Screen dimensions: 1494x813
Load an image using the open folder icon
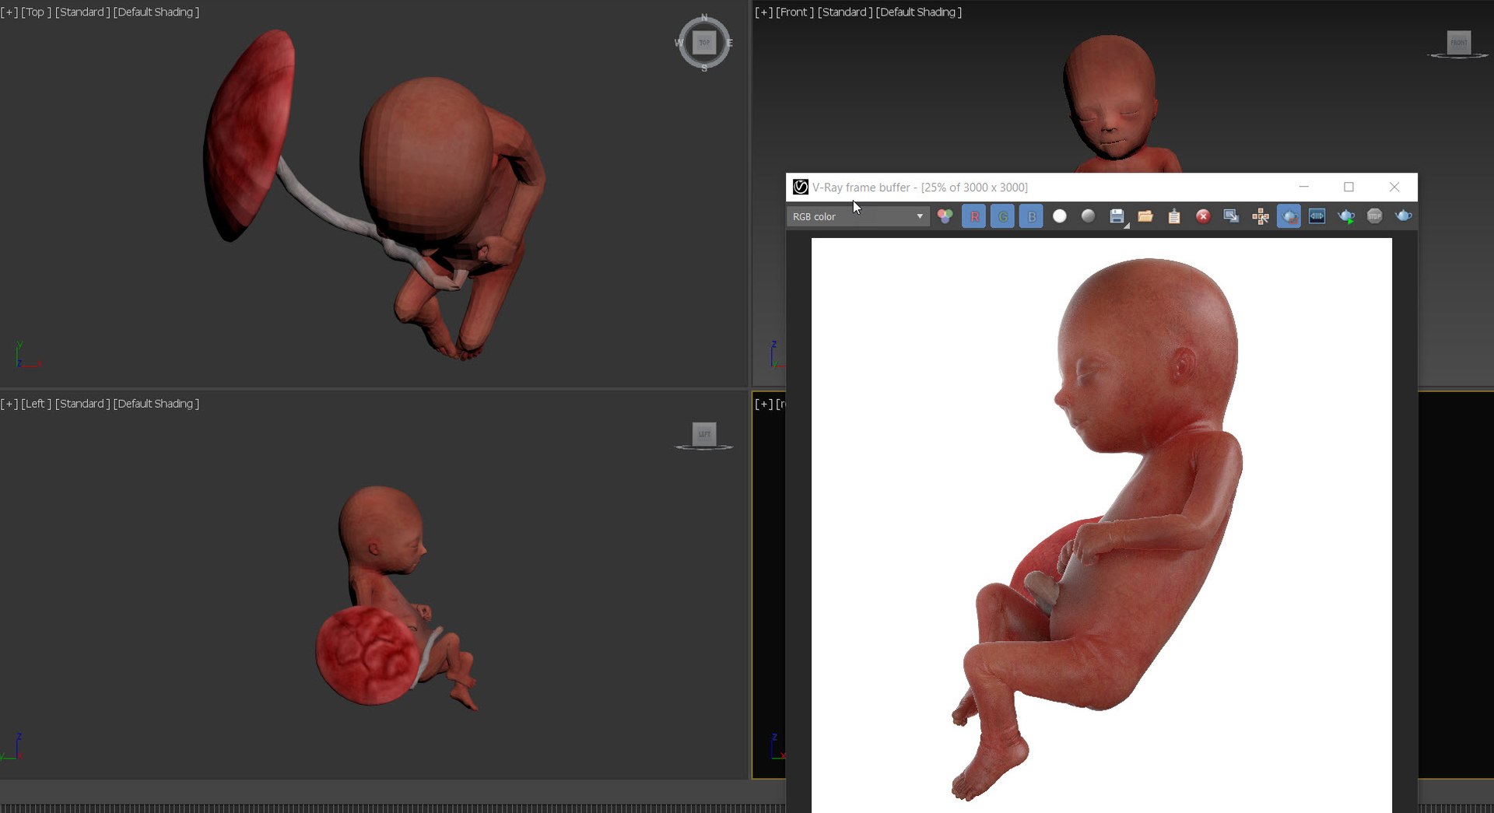click(1145, 216)
